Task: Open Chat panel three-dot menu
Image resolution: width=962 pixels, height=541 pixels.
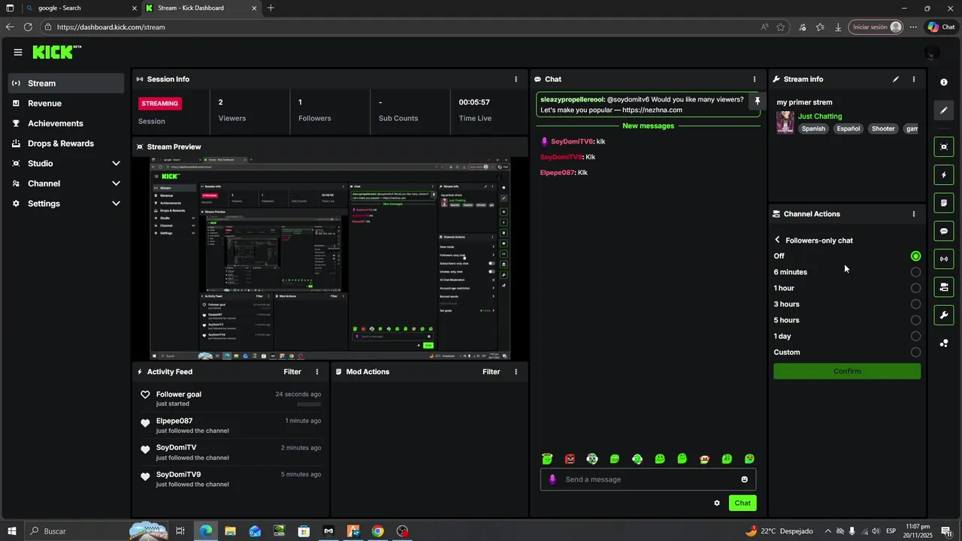Action: click(755, 79)
